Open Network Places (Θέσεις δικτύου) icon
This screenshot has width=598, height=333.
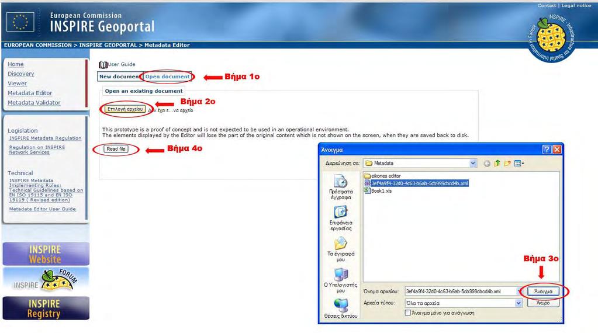point(341,308)
